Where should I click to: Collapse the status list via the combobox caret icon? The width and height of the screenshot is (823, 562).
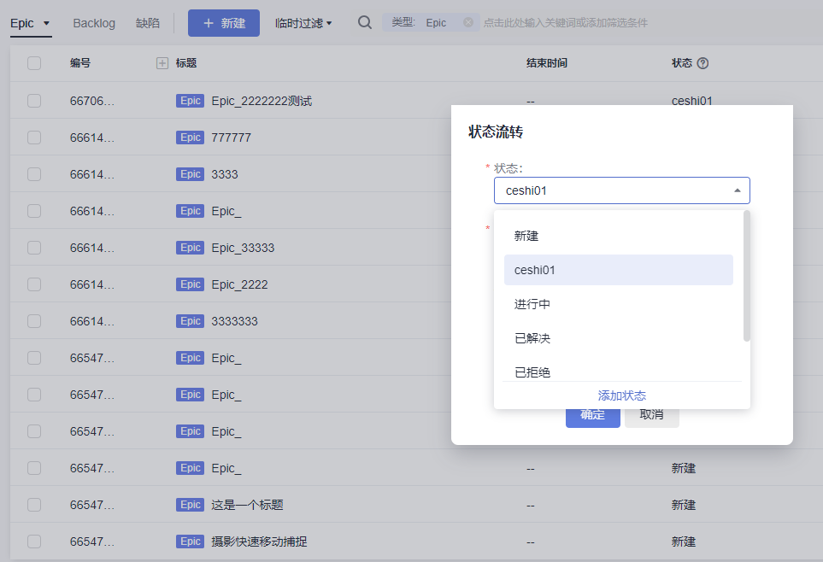click(x=736, y=190)
